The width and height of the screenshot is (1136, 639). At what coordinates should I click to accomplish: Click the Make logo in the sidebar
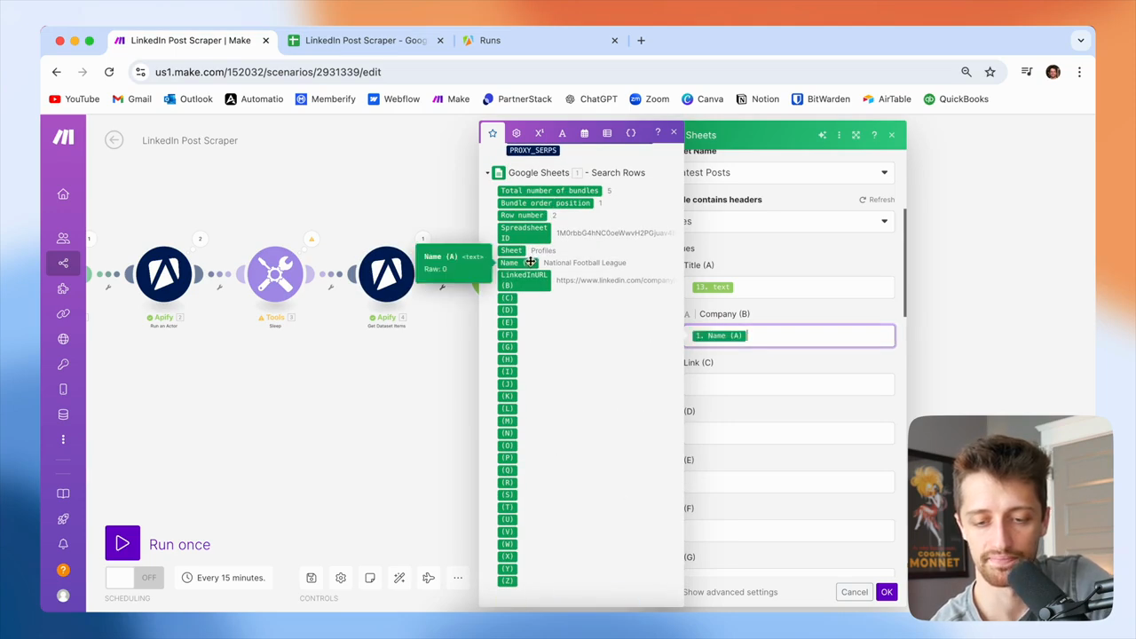[63, 137]
